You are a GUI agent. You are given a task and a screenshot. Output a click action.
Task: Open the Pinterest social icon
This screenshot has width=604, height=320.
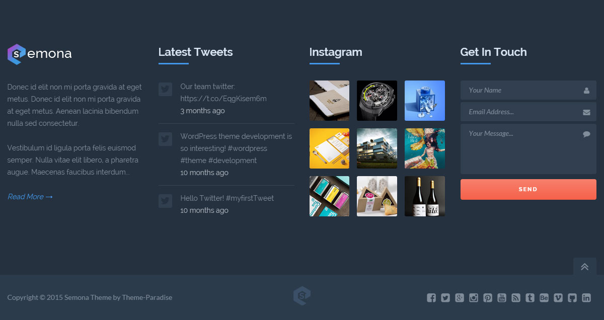[x=488, y=297]
